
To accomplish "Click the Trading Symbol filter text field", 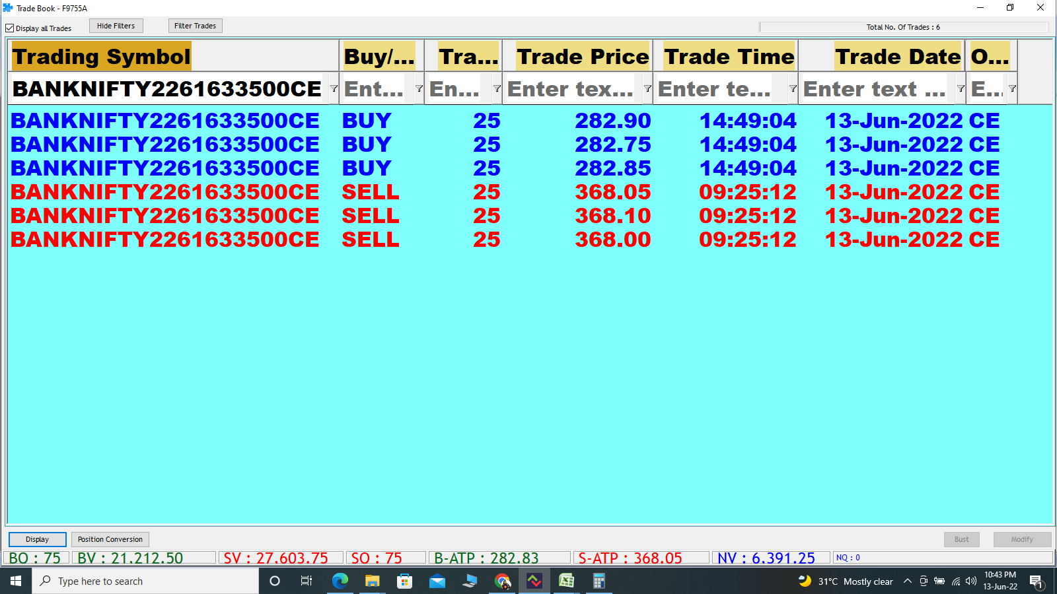I will 168,88.
